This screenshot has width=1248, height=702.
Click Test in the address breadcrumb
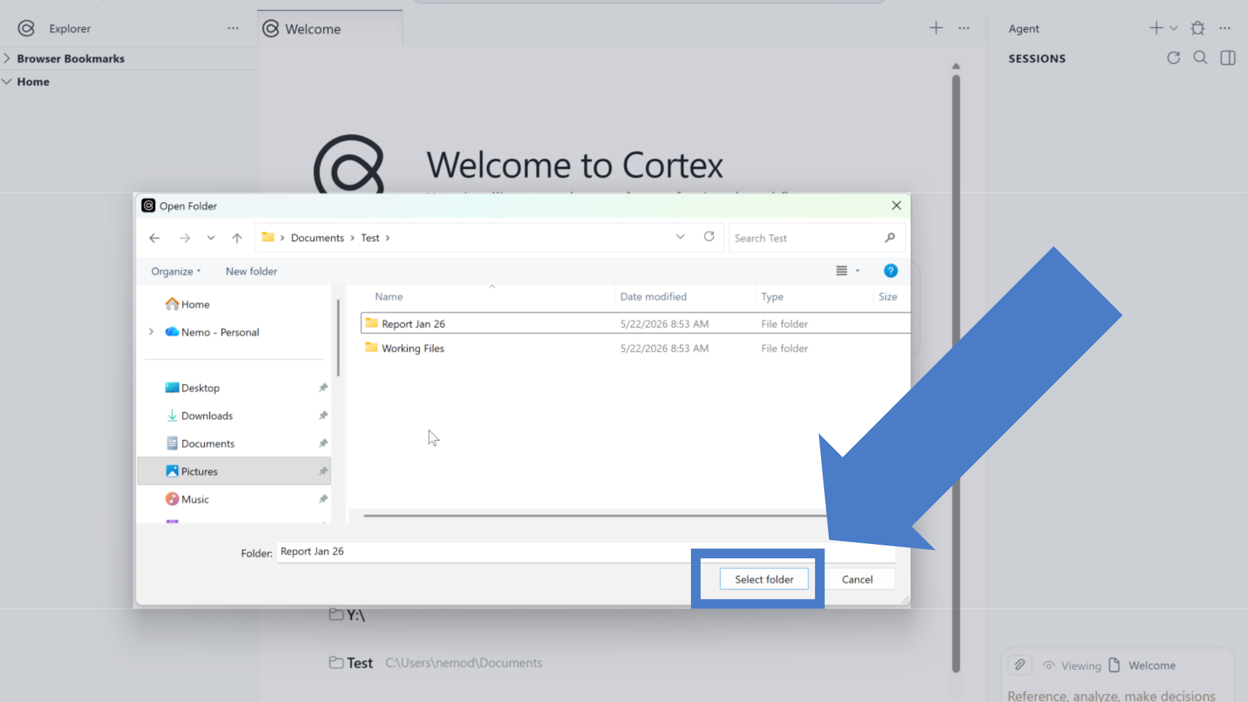point(370,238)
